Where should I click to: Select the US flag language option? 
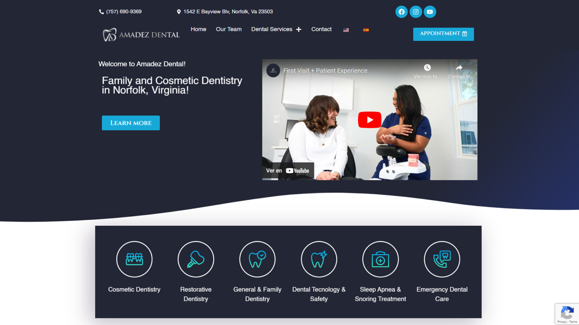346,29
